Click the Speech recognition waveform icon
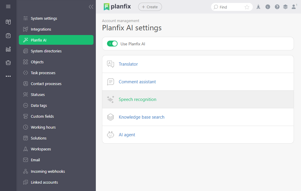The image size is (301, 191). [x=111, y=99]
